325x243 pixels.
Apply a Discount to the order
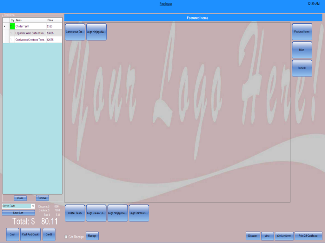pos(253,236)
